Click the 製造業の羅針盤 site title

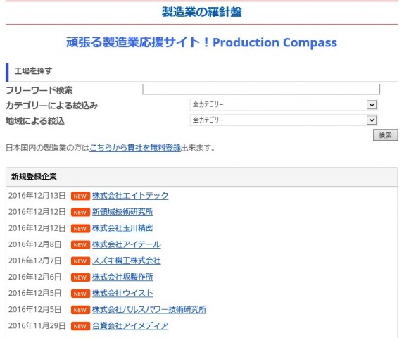(x=202, y=12)
